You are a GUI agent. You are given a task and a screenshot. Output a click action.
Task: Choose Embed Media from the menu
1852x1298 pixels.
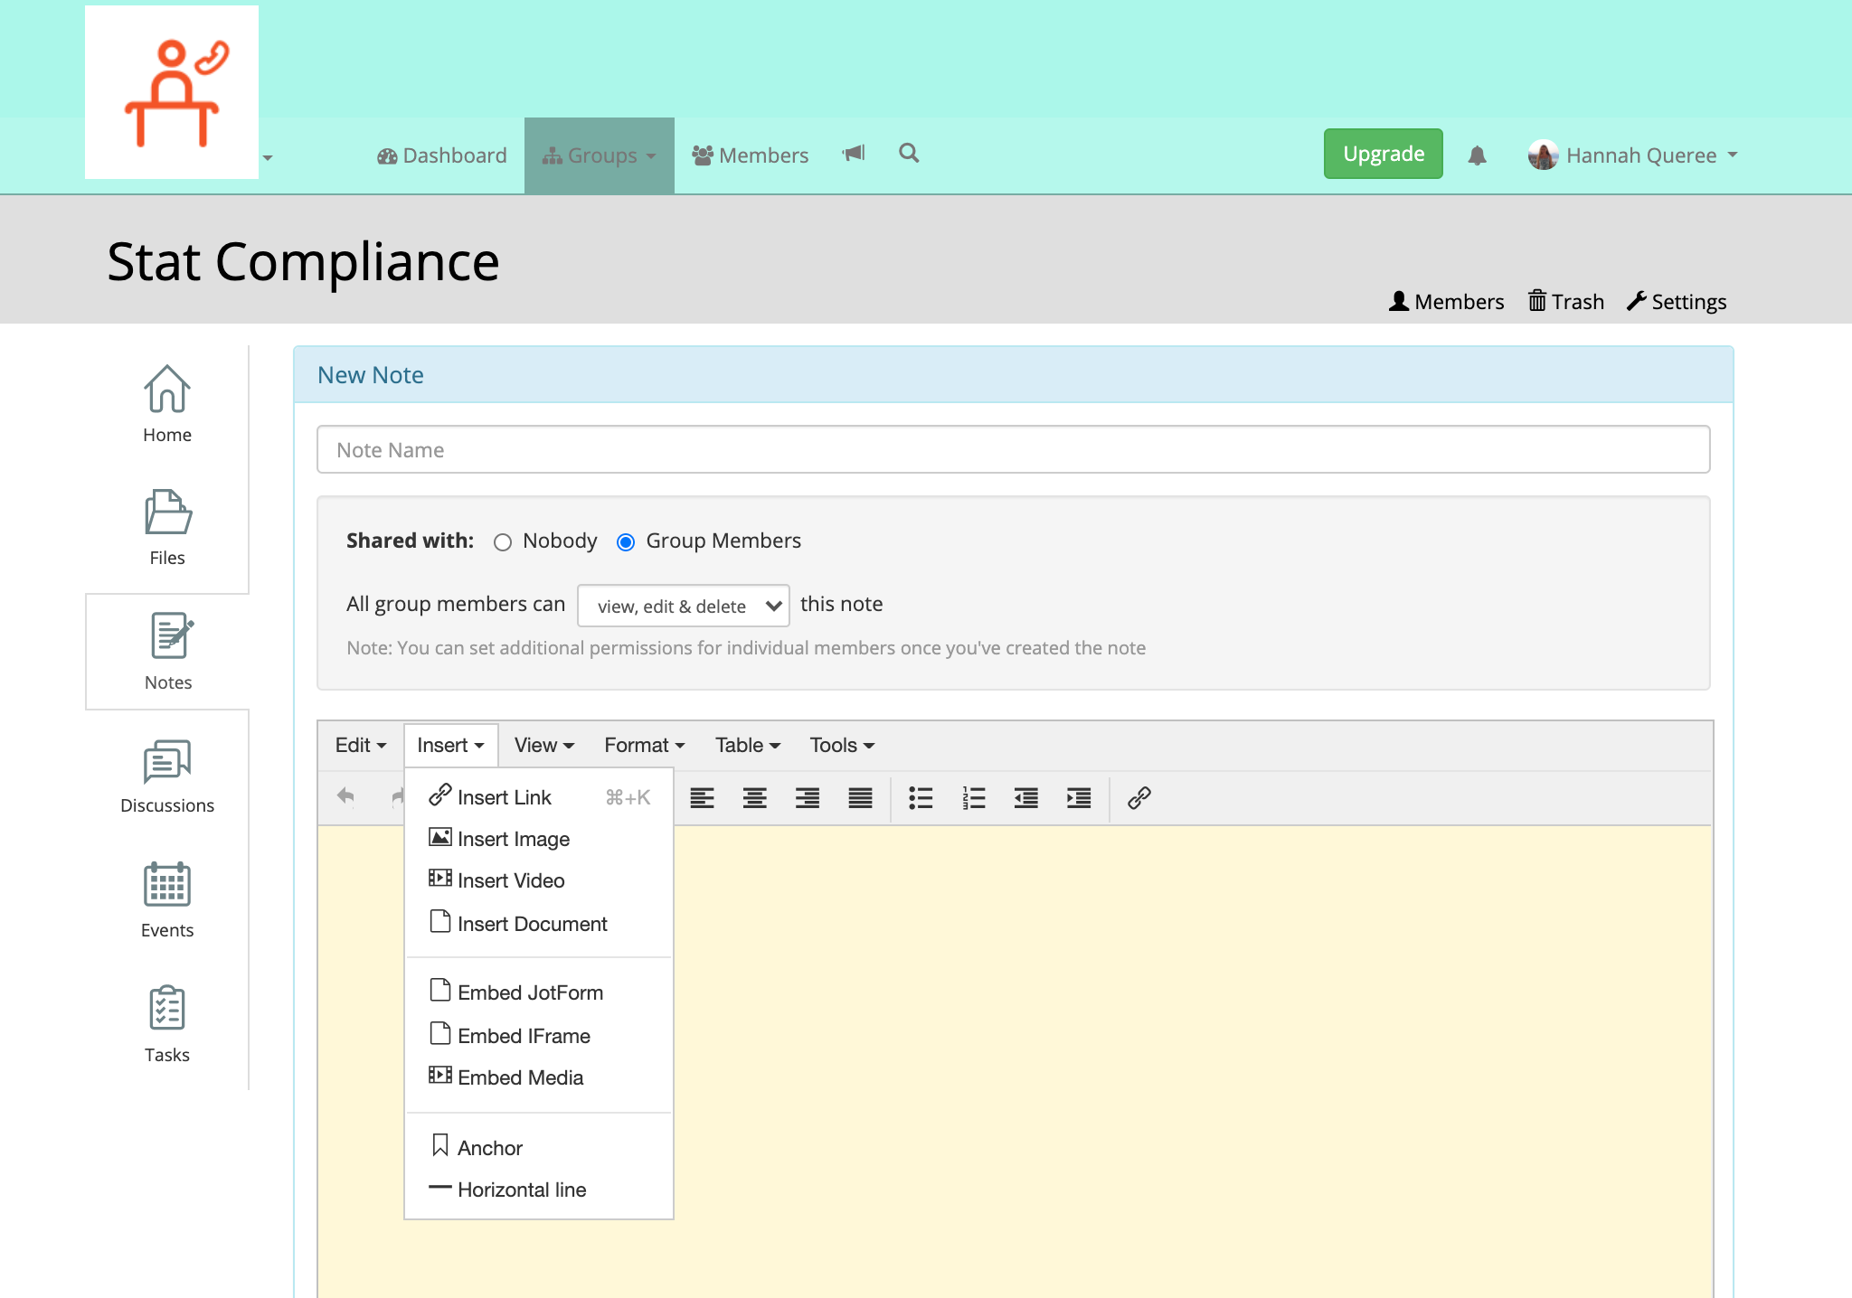(539, 1077)
